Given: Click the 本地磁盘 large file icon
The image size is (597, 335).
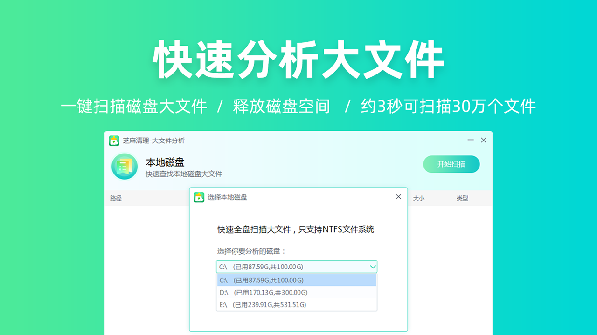Looking at the screenshot, I should (x=125, y=167).
